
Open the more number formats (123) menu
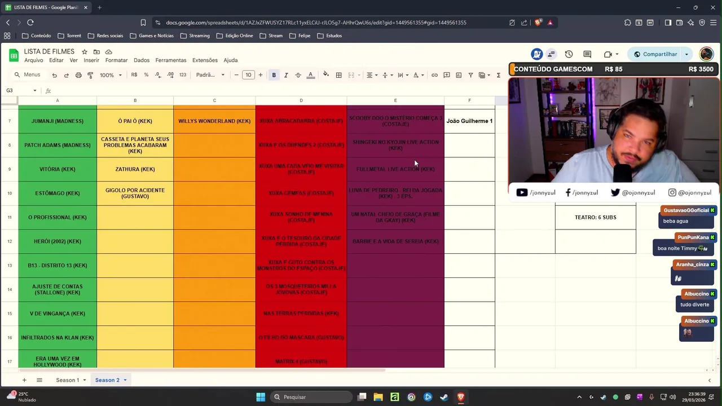[x=183, y=75]
